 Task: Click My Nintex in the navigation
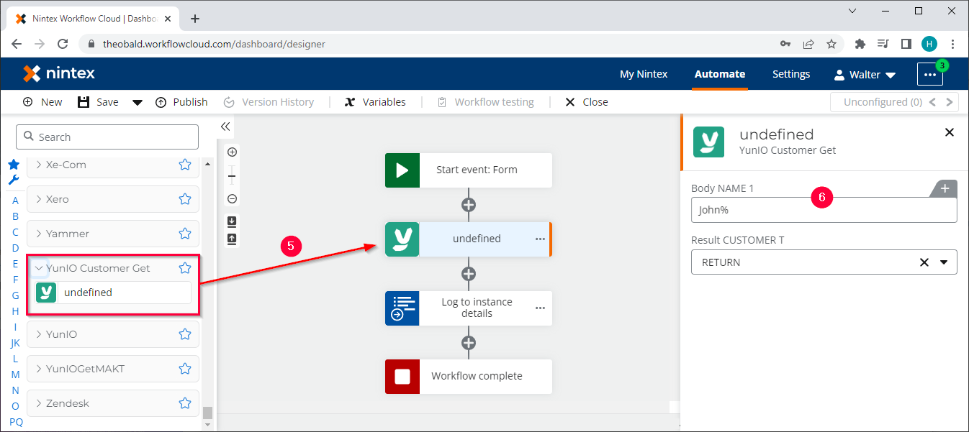643,73
